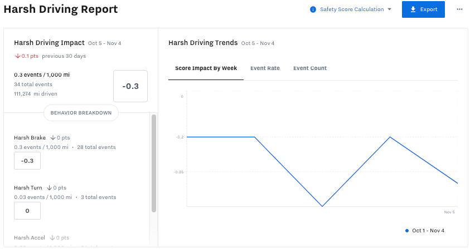Image resolution: width=470 pixels, height=249 pixels.
Task: Click the Harsh Driving Report page title
Action: [x=61, y=9]
